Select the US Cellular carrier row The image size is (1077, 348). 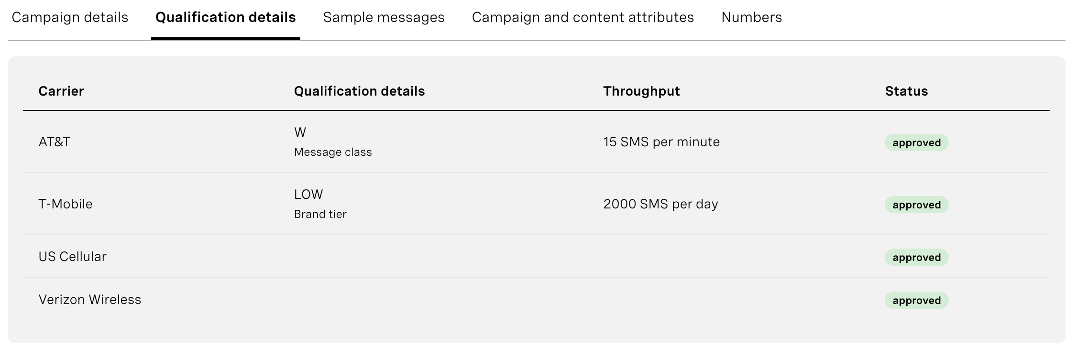(537, 257)
